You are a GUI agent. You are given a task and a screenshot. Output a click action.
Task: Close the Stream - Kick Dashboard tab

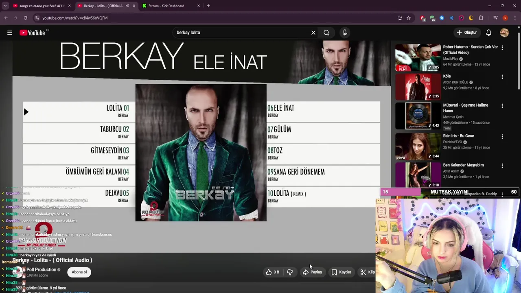199,6
